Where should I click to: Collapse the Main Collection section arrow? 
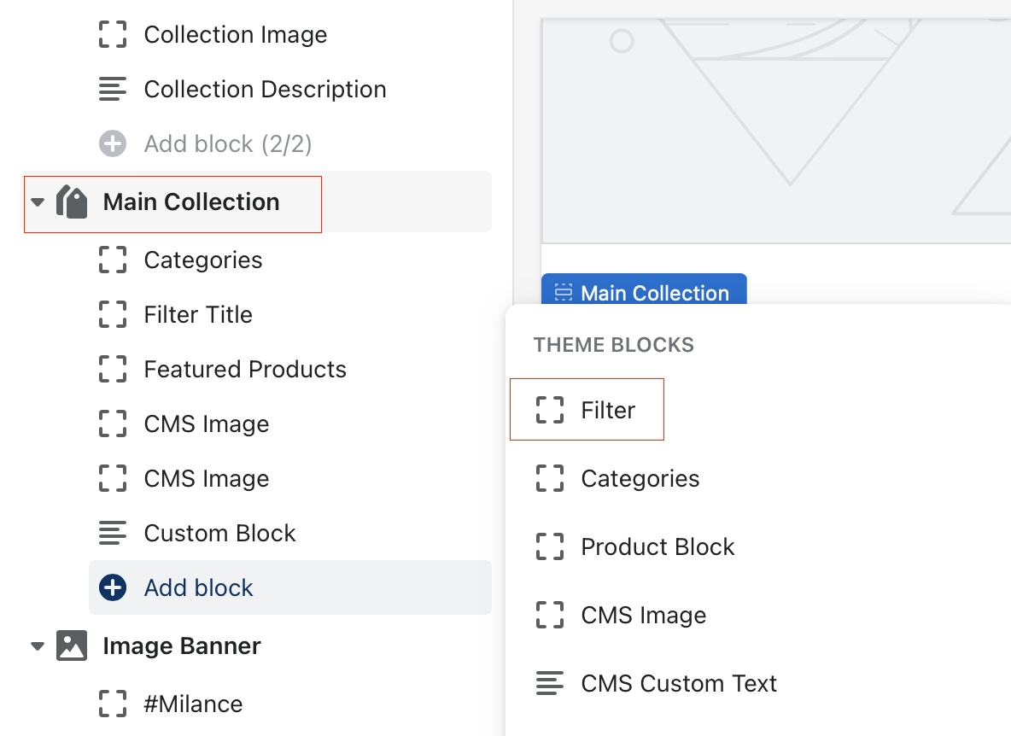(x=38, y=202)
